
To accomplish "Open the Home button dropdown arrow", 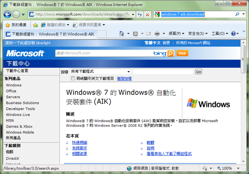I will [x=128, y=34].
